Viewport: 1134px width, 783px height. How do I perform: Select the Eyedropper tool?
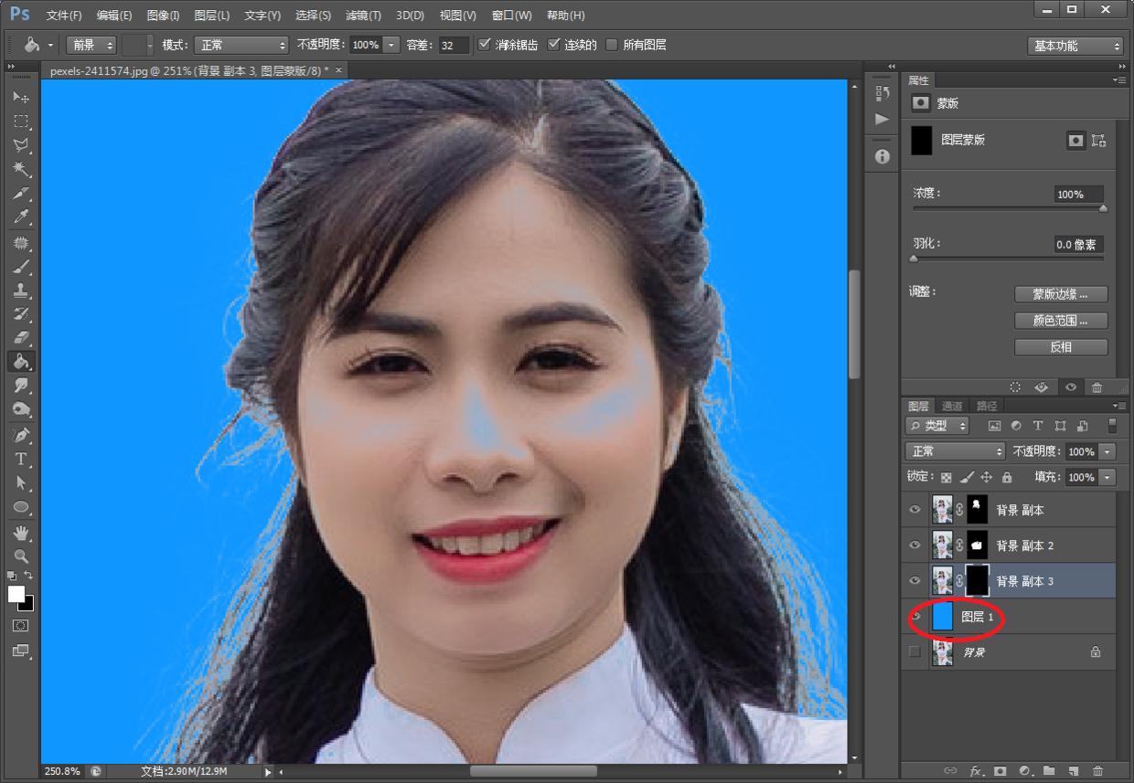tap(21, 217)
